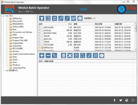This screenshot has height=105, width=138.
Task: Click the rename pencil icon
Action: 89,56
